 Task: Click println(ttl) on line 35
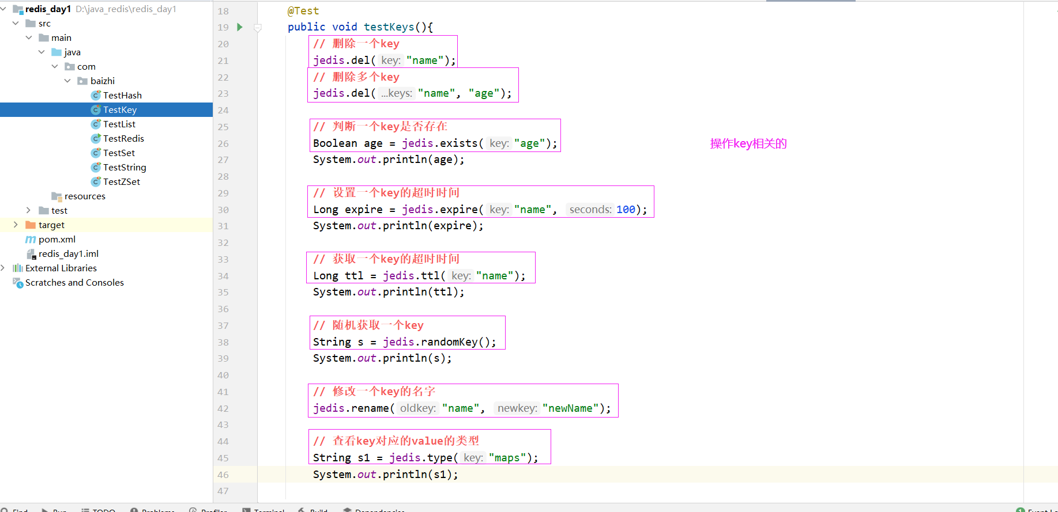[420, 292]
